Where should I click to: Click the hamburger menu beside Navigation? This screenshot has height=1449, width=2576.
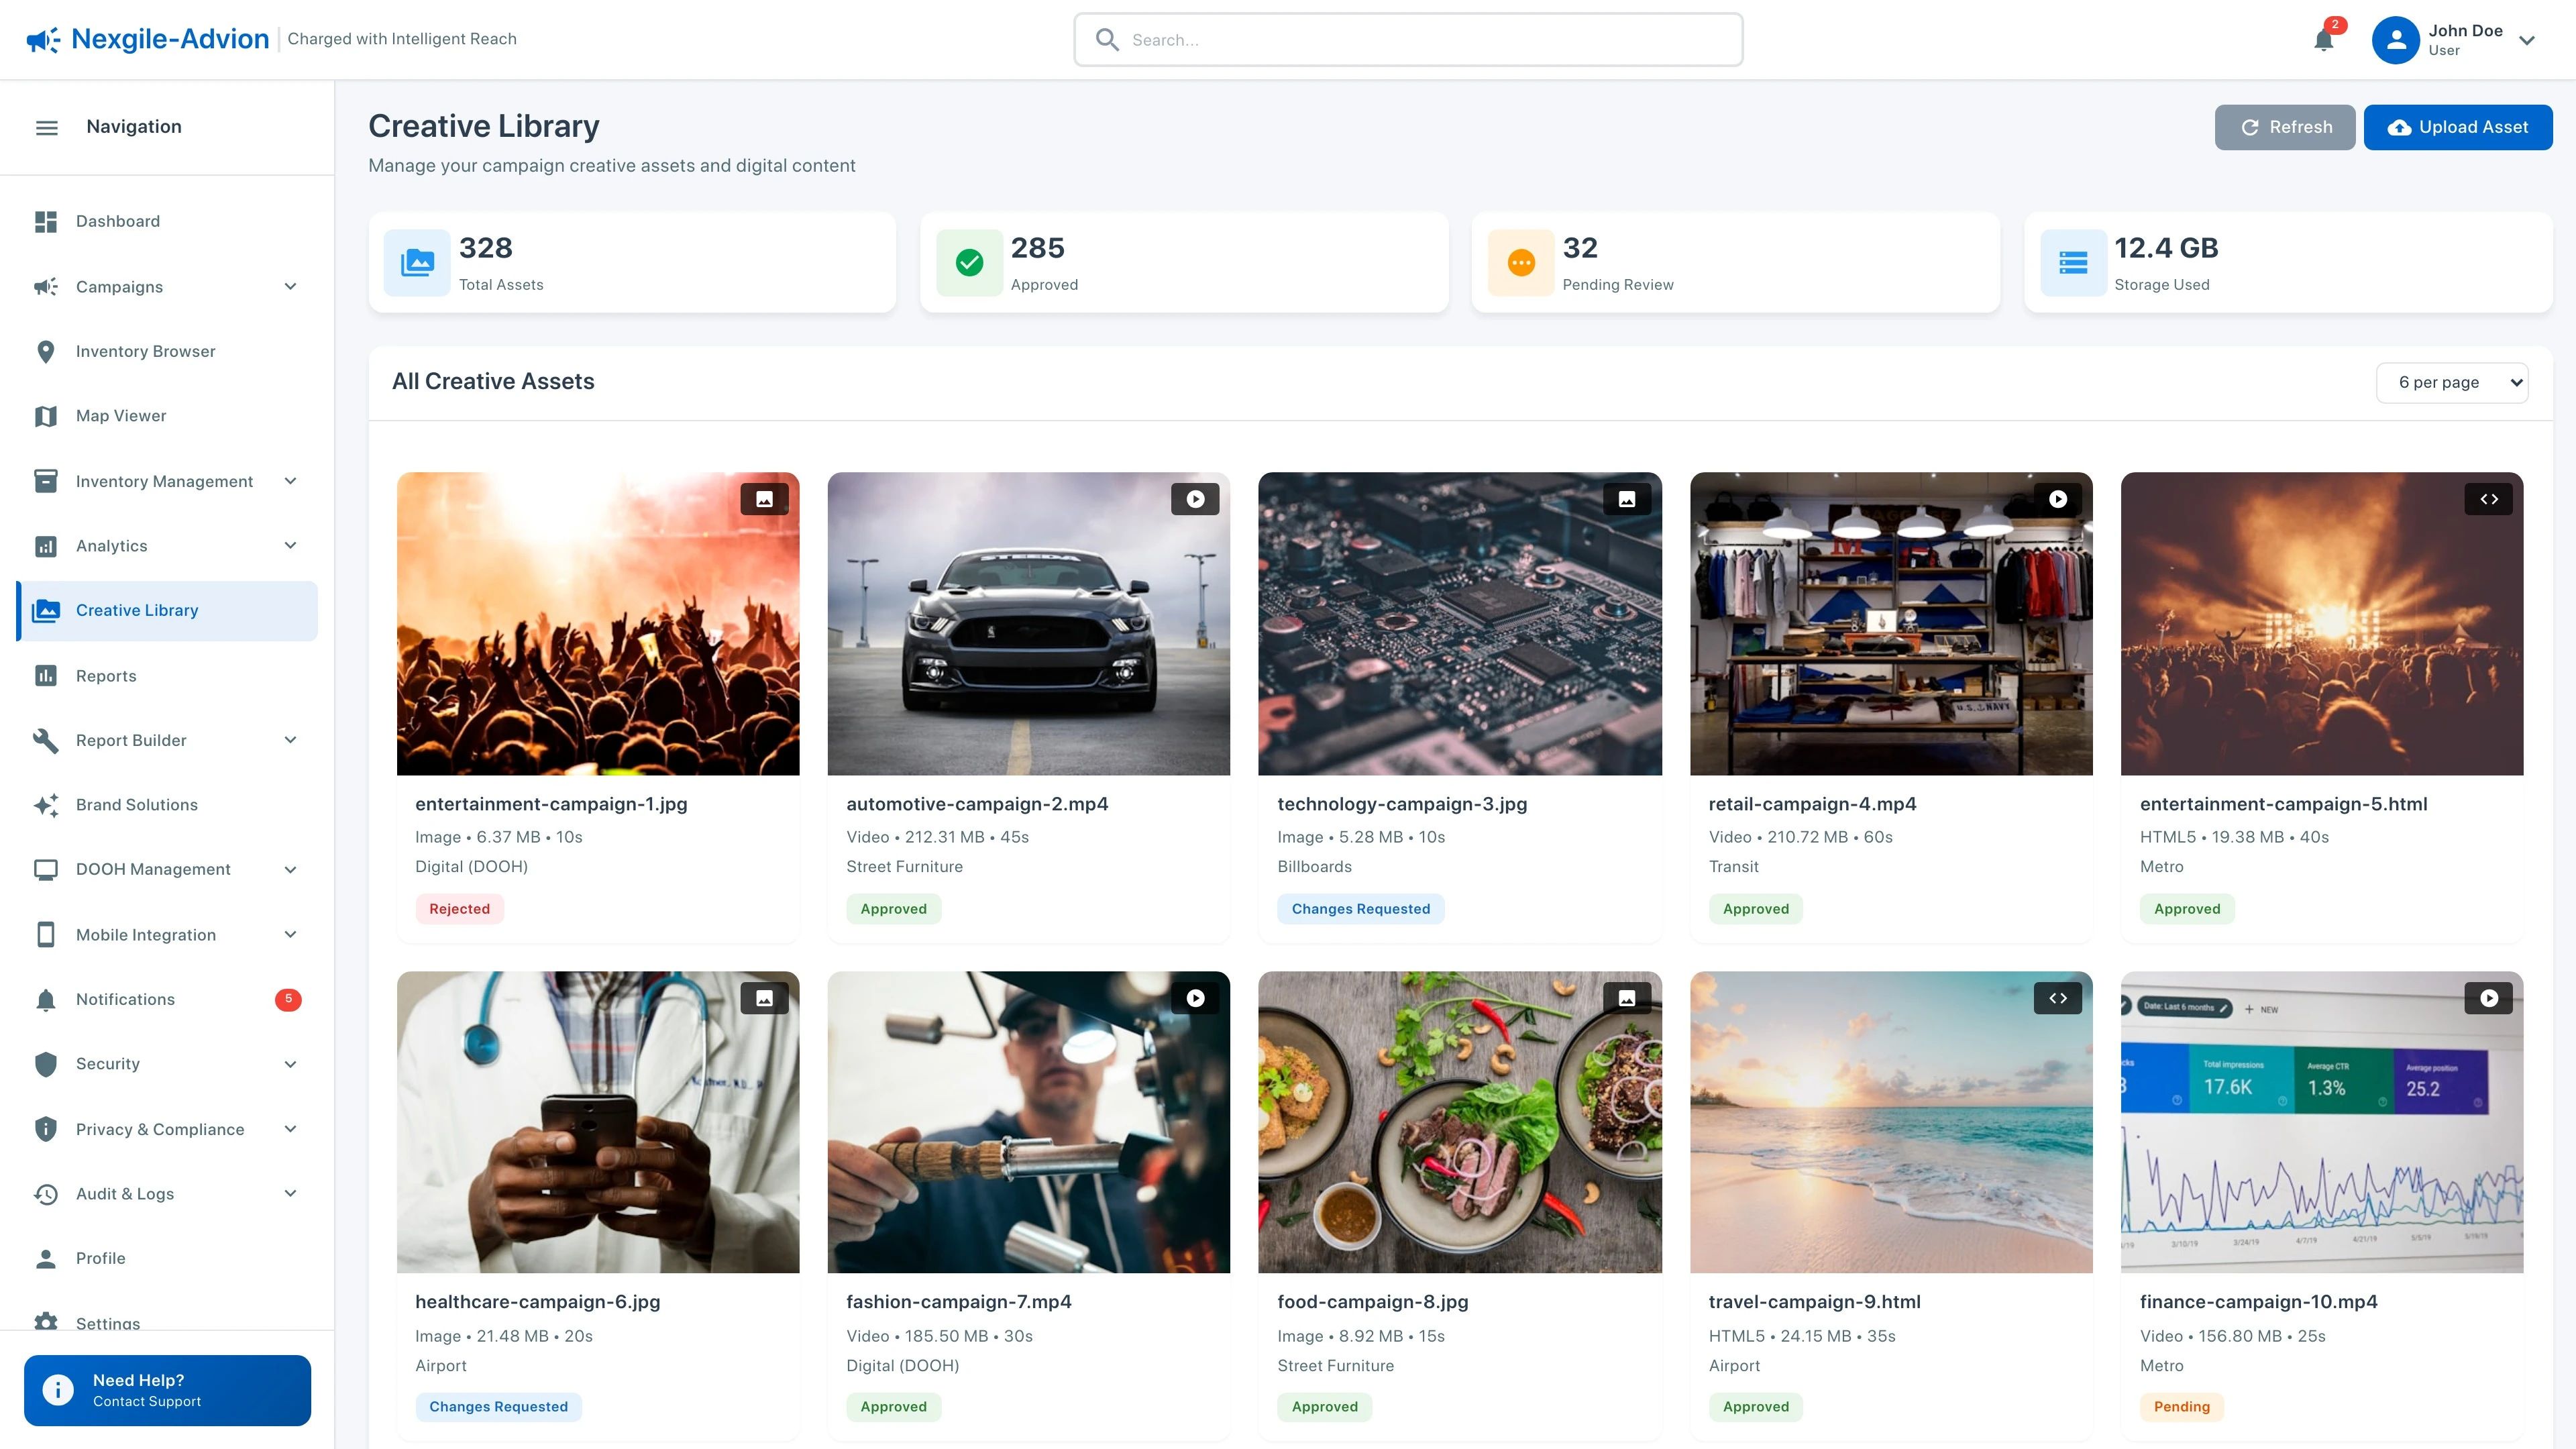[47, 126]
